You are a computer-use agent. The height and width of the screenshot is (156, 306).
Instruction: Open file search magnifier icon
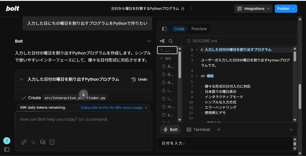click(x=171, y=41)
